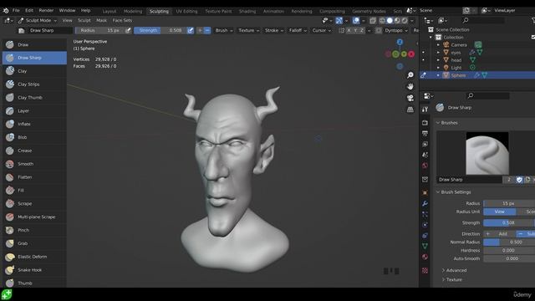The height and width of the screenshot is (301, 535).
Task: Open the Render menu
Action: pos(46,11)
